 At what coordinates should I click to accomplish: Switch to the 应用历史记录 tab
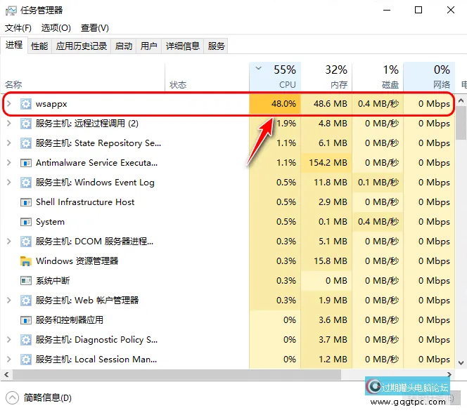coord(82,46)
